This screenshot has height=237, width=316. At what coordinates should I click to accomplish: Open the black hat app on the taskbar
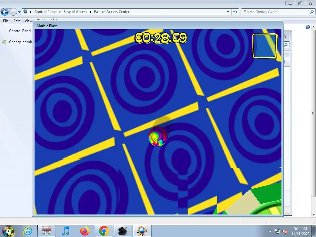point(123,231)
